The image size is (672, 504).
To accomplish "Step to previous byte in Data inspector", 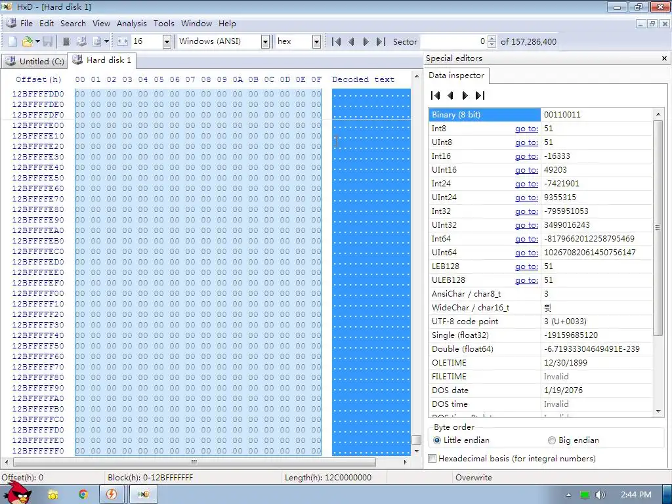I will coord(450,96).
